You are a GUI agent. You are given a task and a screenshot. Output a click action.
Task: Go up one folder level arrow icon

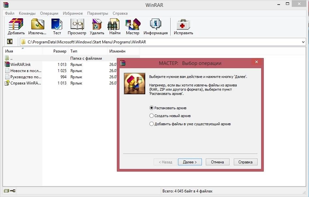pos(10,41)
